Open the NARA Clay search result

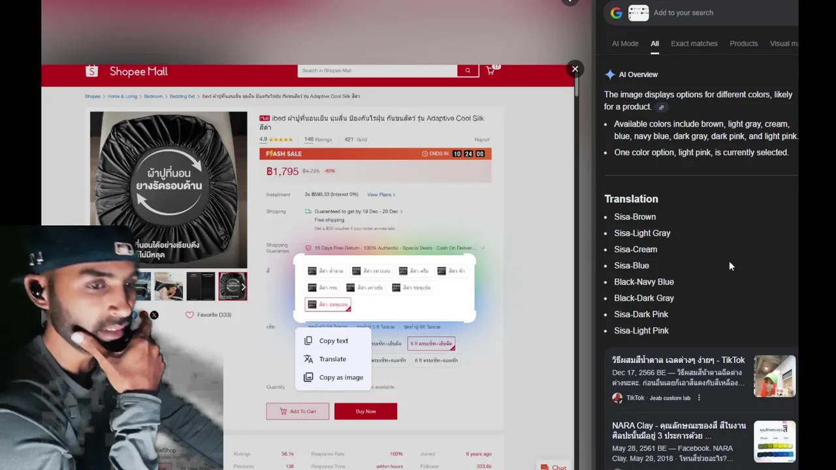[x=679, y=431]
